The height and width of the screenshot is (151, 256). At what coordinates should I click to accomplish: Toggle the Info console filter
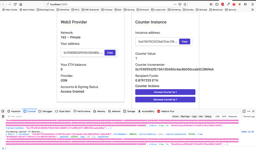tap(201, 116)
